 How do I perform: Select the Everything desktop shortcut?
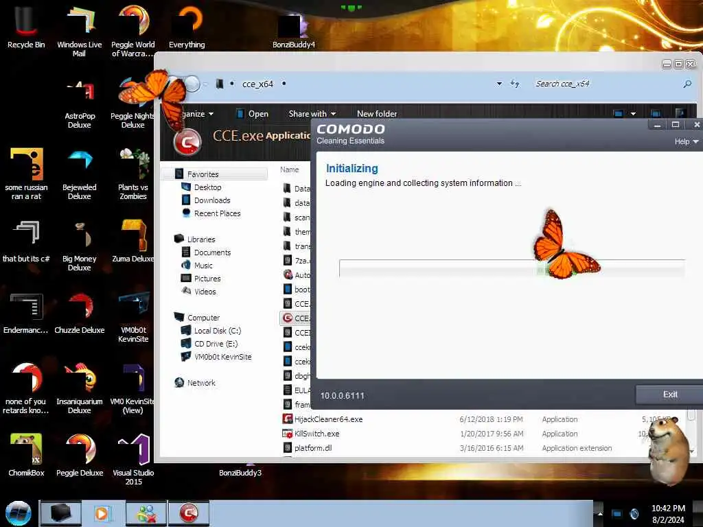point(187,26)
